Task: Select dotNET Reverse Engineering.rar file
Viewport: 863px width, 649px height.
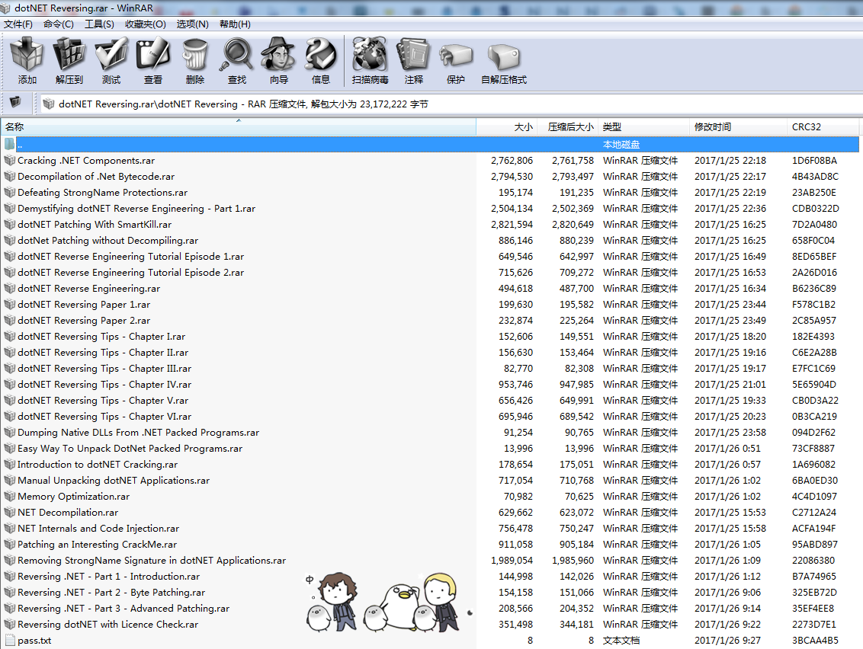Action: click(x=88, y=288)
